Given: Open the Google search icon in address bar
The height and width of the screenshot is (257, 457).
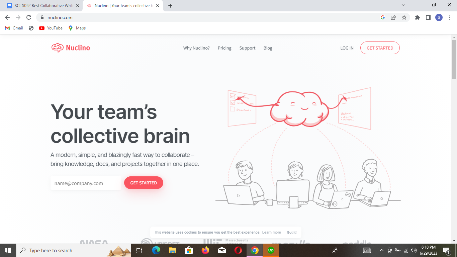Looking at the screenshot, I should tap(382, 17).
